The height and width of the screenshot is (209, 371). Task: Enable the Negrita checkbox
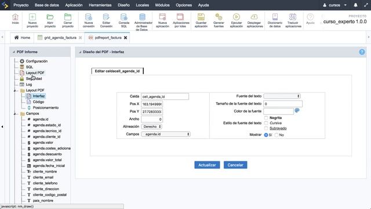click(266, 118)
